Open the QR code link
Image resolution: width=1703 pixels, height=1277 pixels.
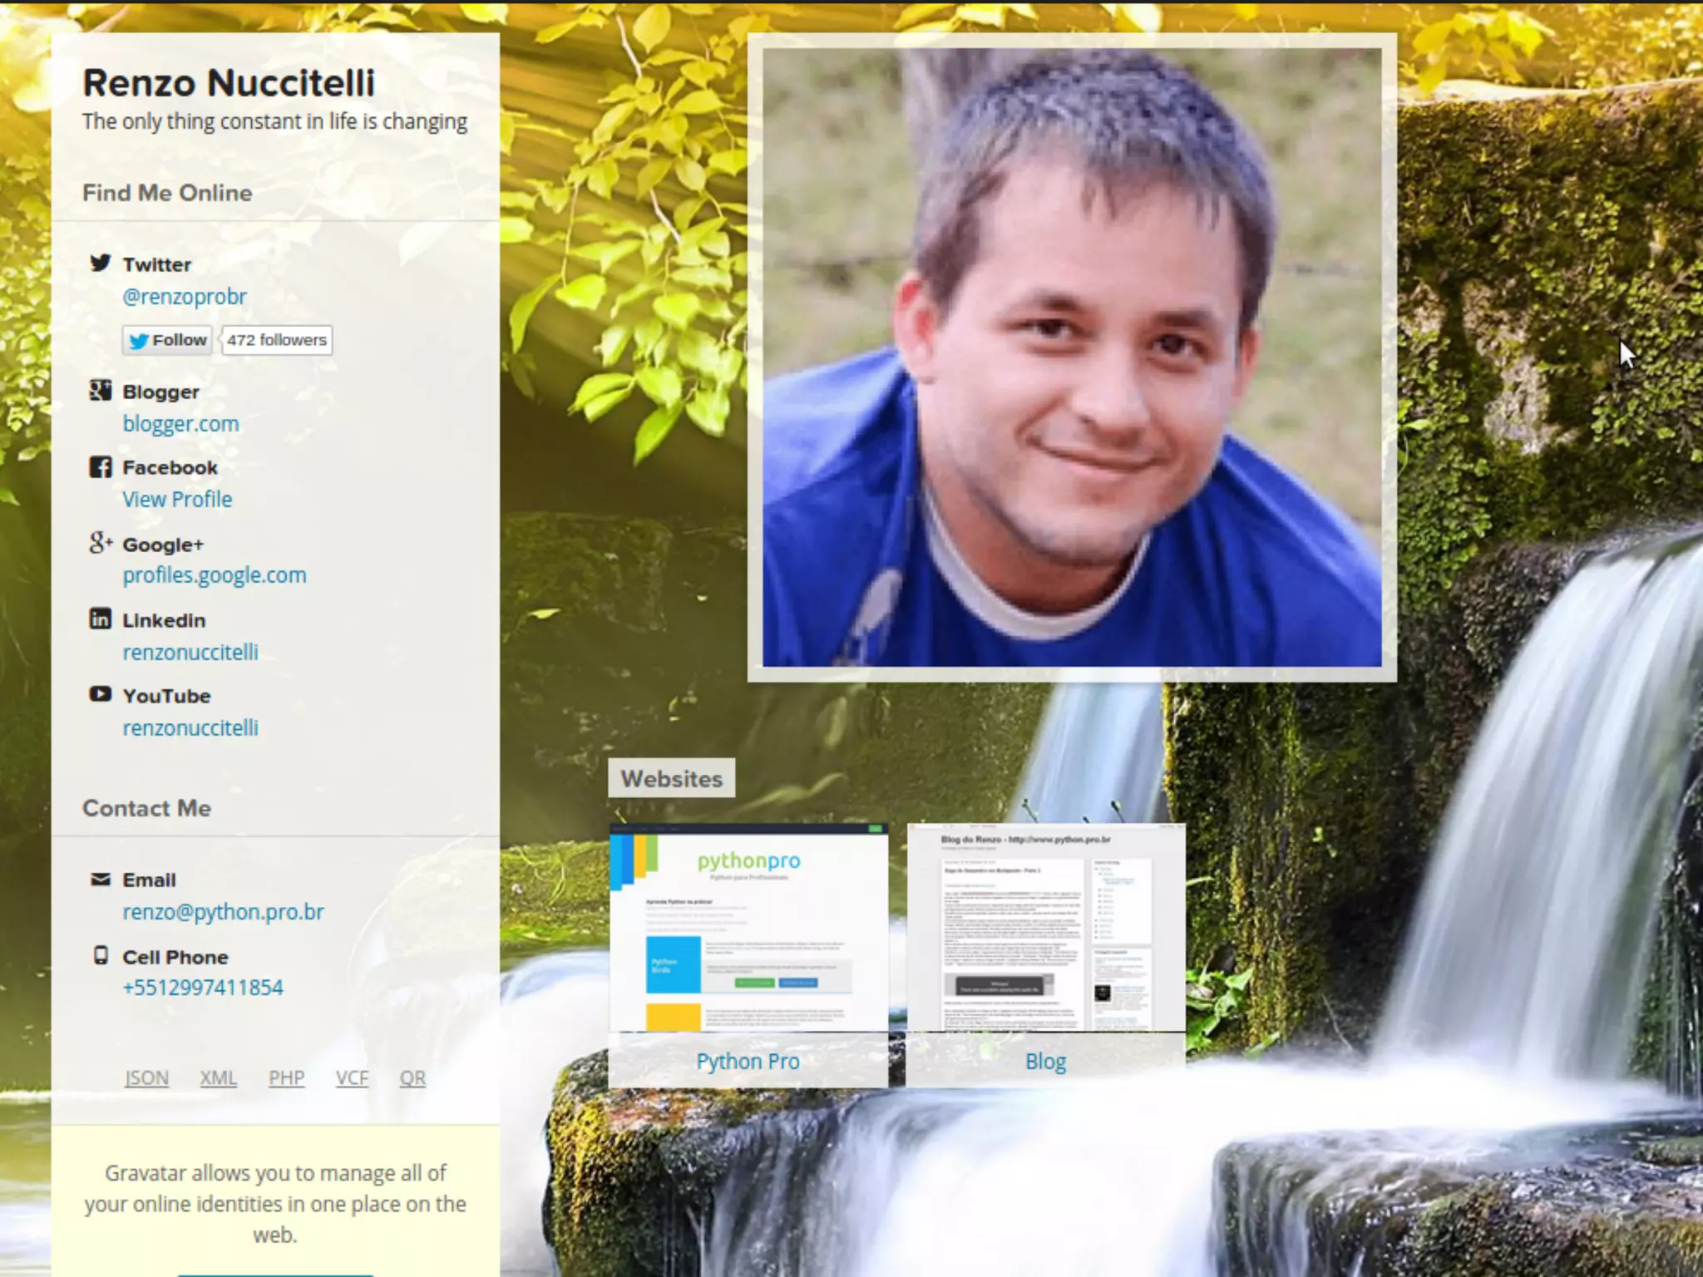412,1078
